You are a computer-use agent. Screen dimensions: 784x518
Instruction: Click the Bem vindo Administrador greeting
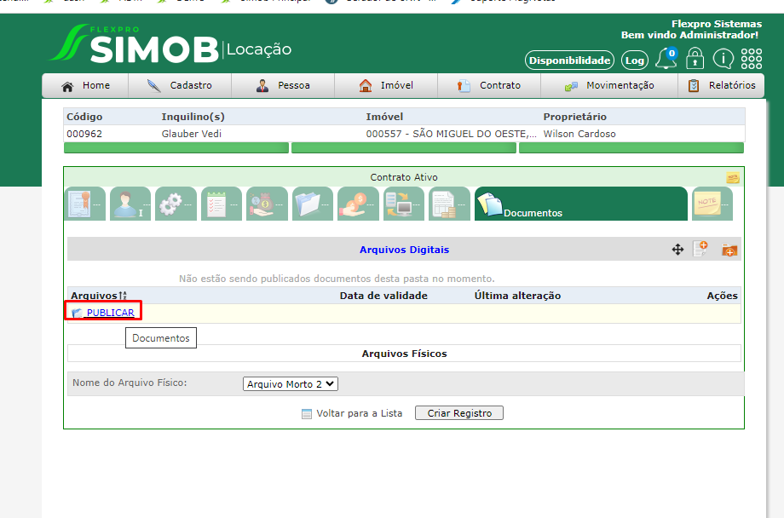pyautogui.click(x=689, y=35)
